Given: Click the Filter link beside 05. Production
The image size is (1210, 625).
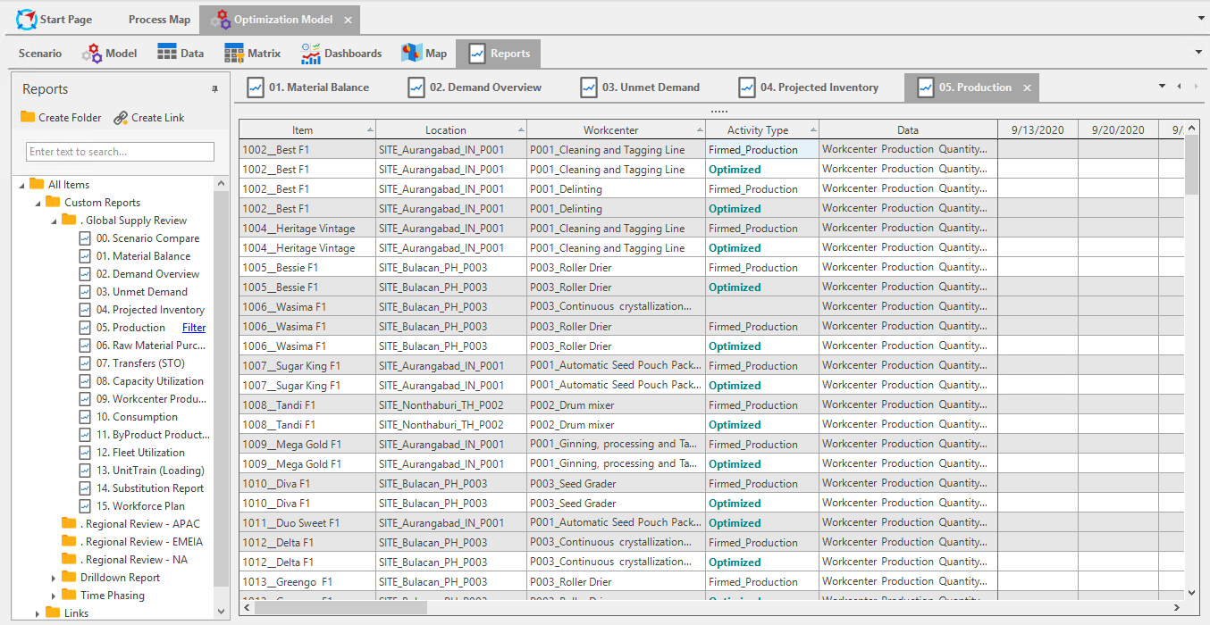Looking at the screenshot, I should [x=194, y=328].
